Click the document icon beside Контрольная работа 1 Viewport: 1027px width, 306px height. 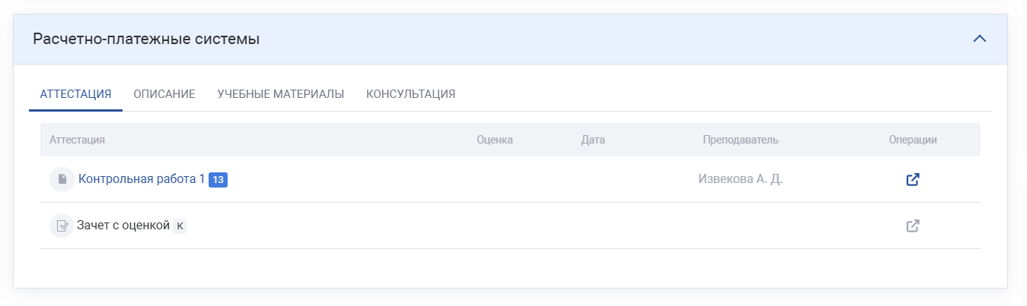tap(62, 180)
